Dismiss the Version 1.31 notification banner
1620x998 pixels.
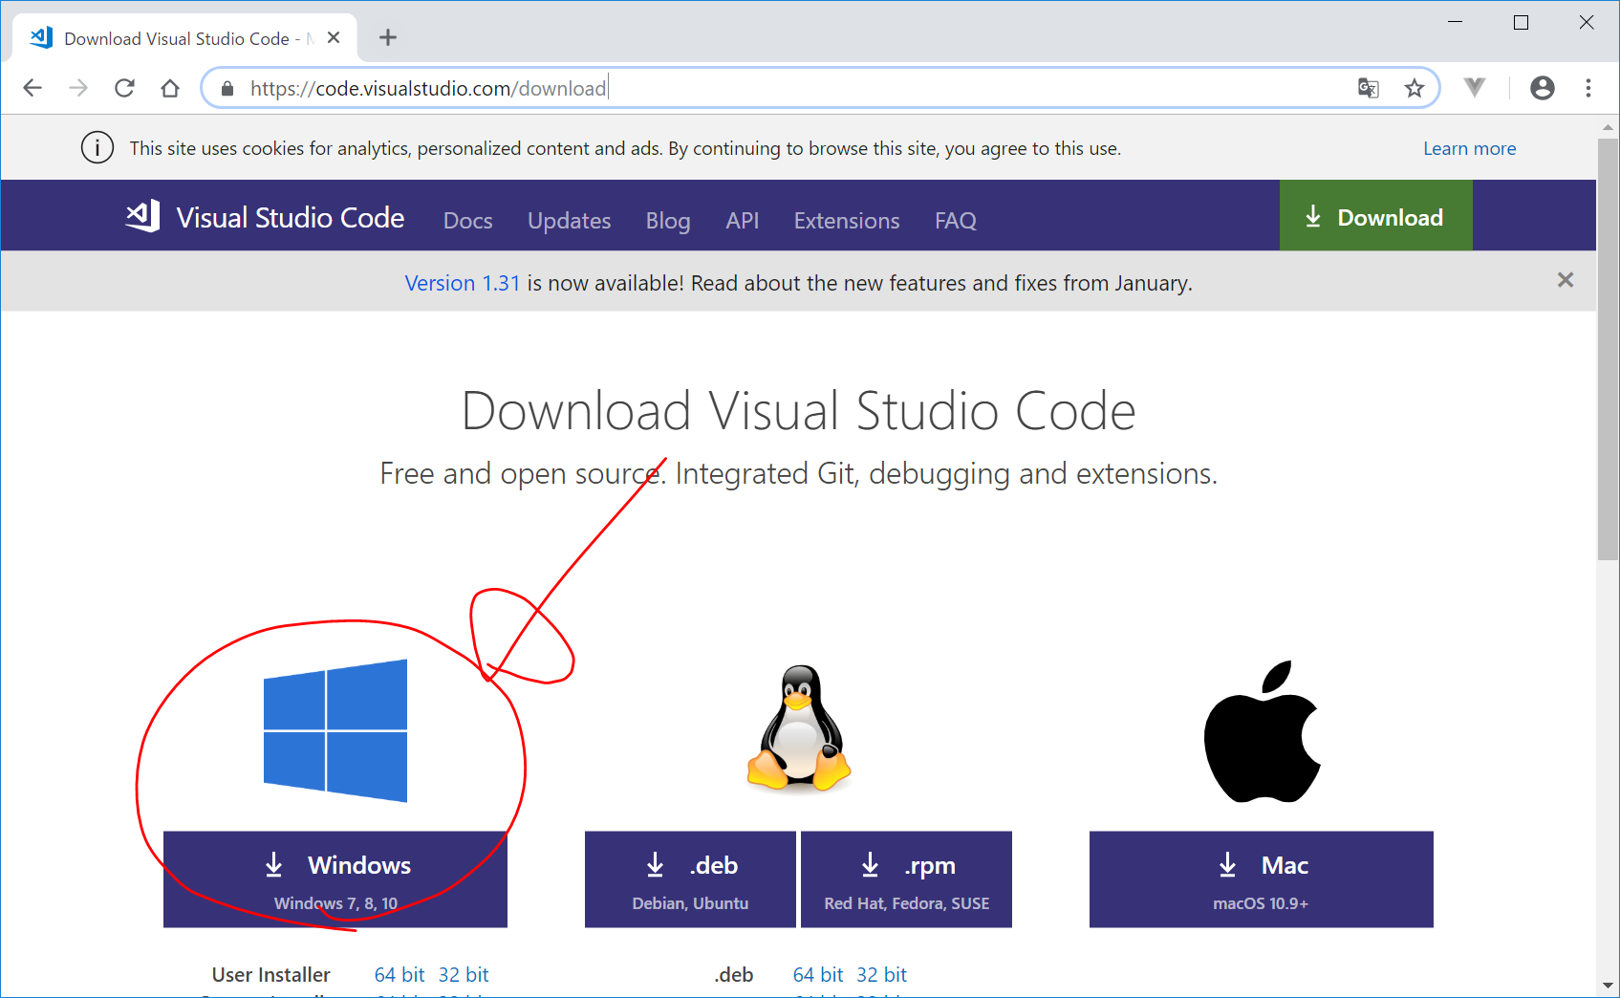tap(1565, 280)
